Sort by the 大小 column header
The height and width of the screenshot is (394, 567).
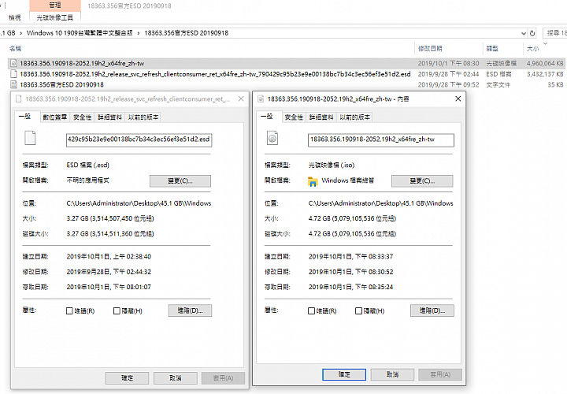pos(533,49)
